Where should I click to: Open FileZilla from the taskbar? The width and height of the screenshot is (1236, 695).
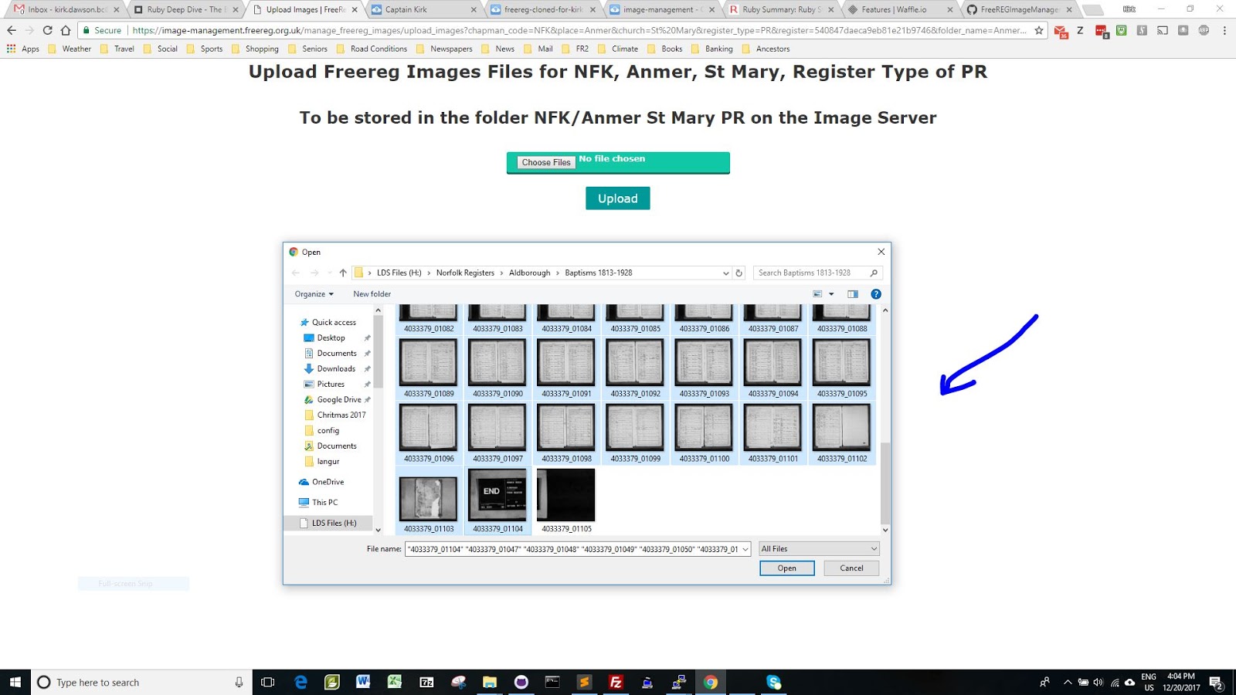coord(616,682)
